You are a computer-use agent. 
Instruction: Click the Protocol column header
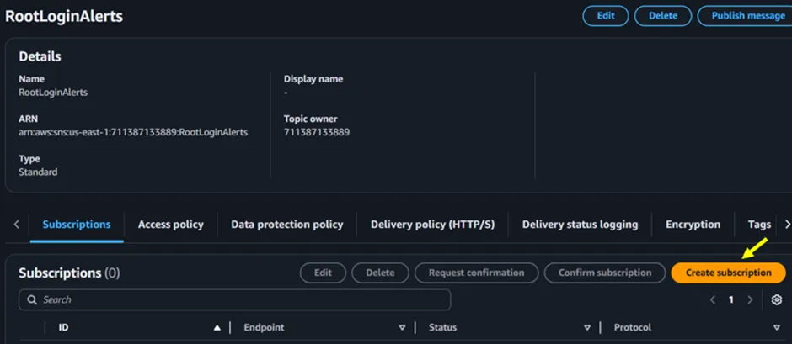[633, 328]
